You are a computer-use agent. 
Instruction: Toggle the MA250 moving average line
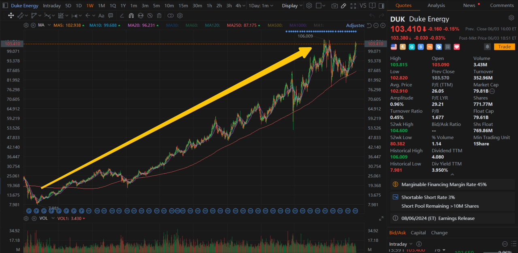pos(244,25)
